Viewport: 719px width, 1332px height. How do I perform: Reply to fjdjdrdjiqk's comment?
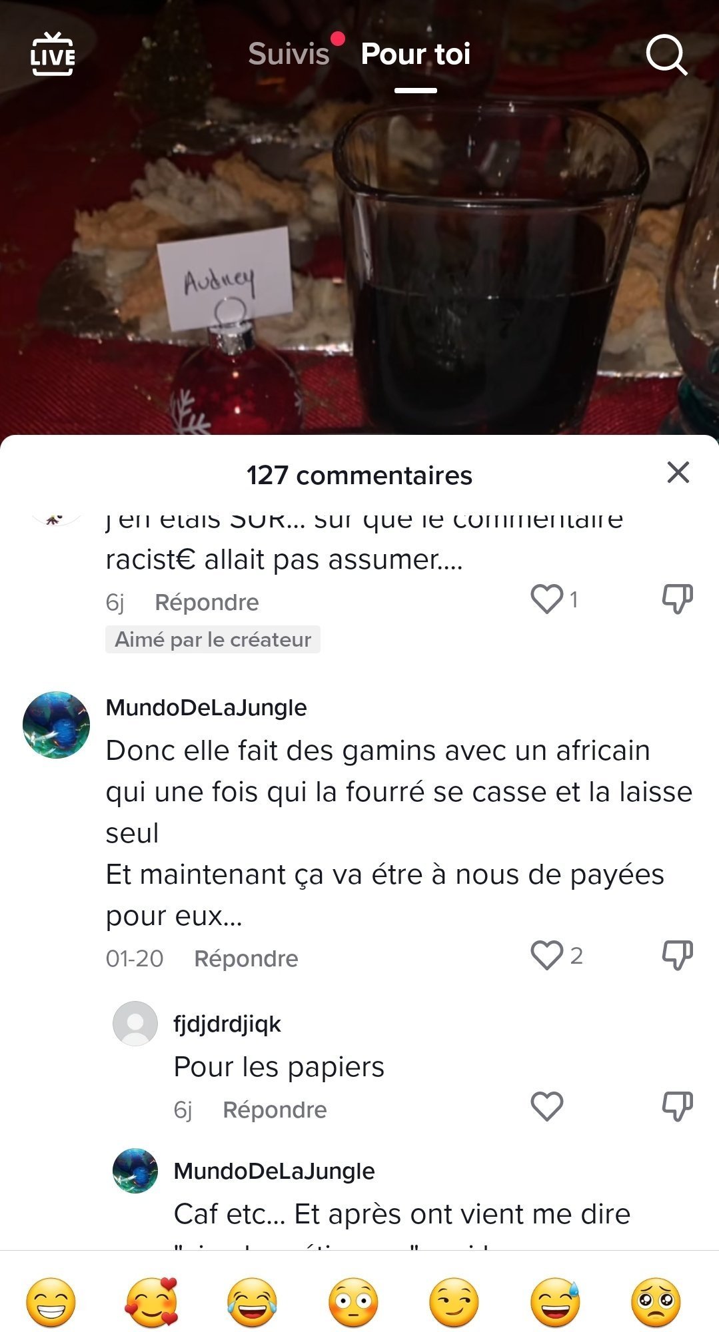[275, 1110]
